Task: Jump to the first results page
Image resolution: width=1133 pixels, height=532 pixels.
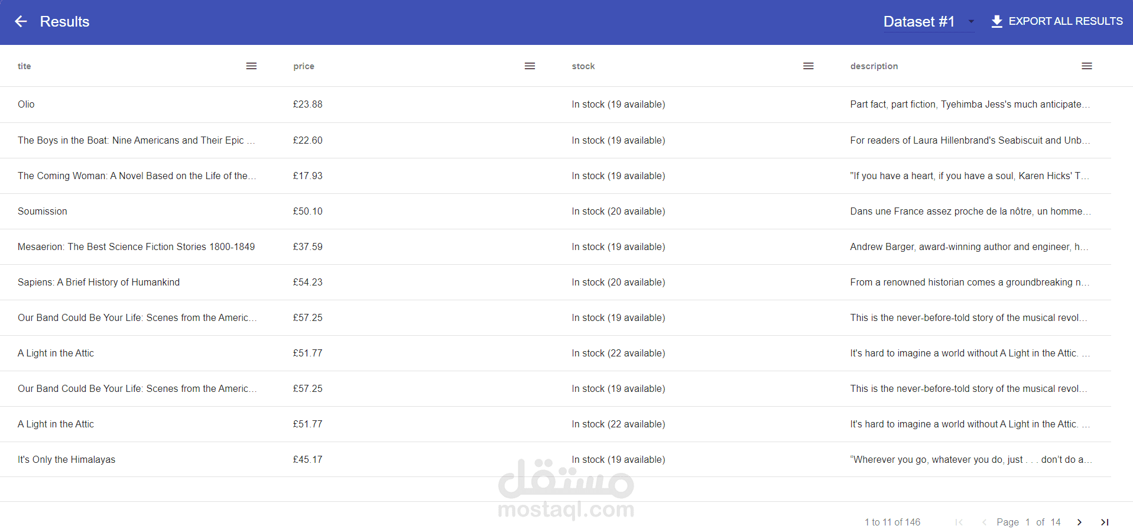Action: 959,522
